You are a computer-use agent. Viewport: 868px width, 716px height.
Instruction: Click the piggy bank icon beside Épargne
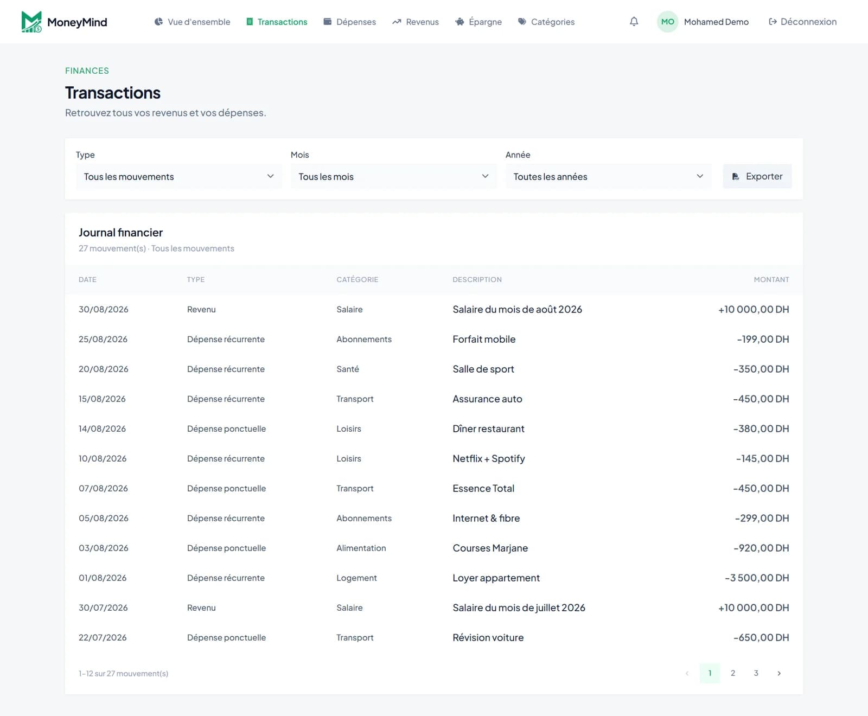459,22
